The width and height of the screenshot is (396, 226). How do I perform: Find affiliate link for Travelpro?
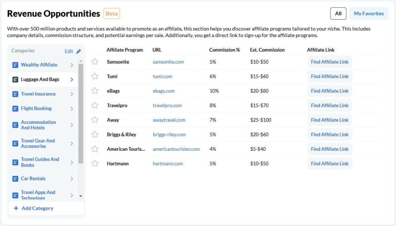coord(329,105)
